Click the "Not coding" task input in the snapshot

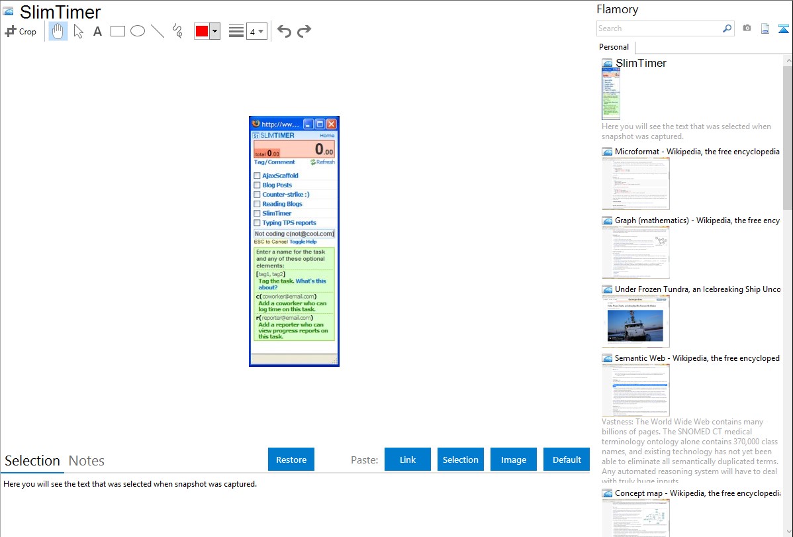pyautogui.click(x=294, y=234)
